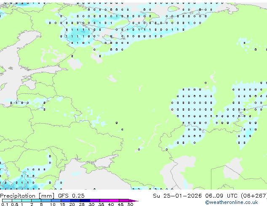Click the 1–2 mm legend color swatch

click(x=27, y=201)
